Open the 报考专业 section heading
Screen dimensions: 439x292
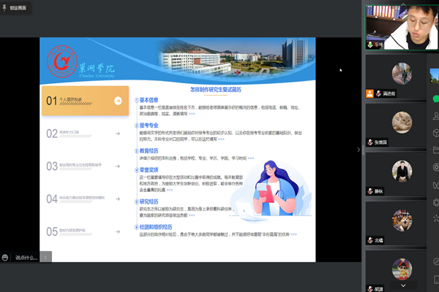(x=149, y=126)
